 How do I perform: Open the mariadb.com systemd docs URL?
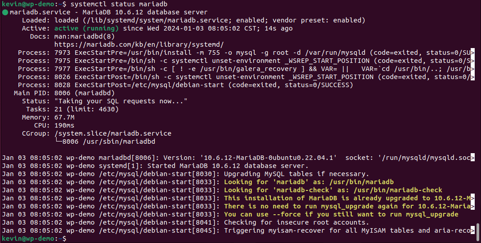pos(139,44)
